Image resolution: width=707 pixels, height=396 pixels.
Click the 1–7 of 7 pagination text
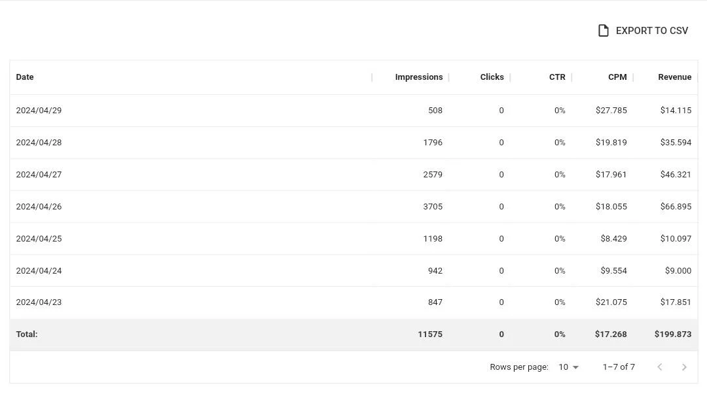pos(619,367)
